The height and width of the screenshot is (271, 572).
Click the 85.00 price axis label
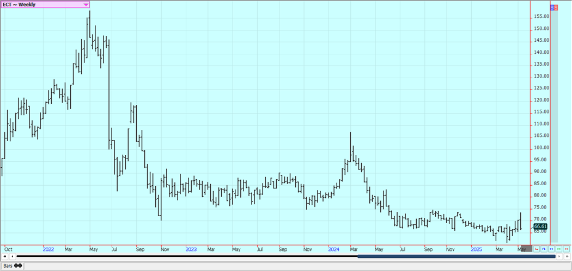(x=540, y=184)
